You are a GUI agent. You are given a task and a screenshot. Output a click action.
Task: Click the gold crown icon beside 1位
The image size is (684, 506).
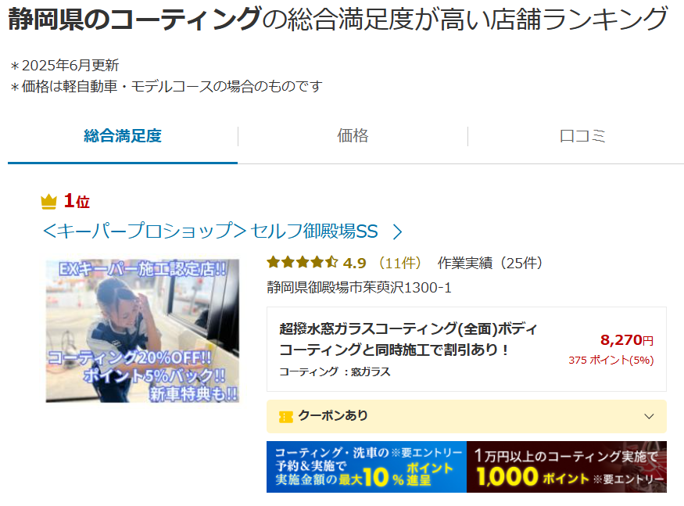pos(48,202)
